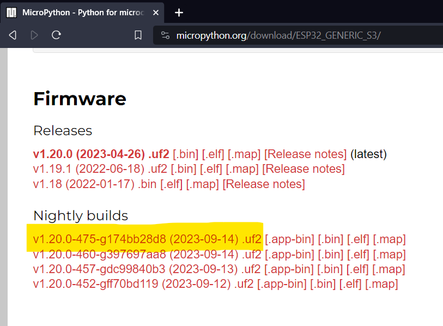Download nightly v1.20.0-475-g174bb28d8 .uf2
The width and height of the screenshot is (443, 326).
click(147, 239)
